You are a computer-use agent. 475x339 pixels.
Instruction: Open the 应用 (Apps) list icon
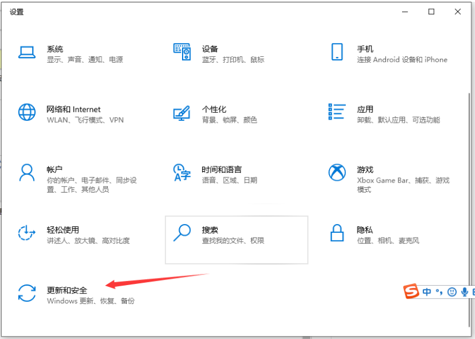[x=337, y=112]
